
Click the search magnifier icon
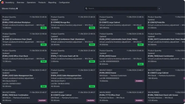(86, 9)
